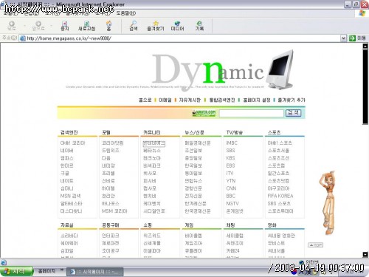Image resolution: width=369 pixels, height=277 pixels.
Task: Click the vertical scrollbar down arrow
Action: point(365,255)
